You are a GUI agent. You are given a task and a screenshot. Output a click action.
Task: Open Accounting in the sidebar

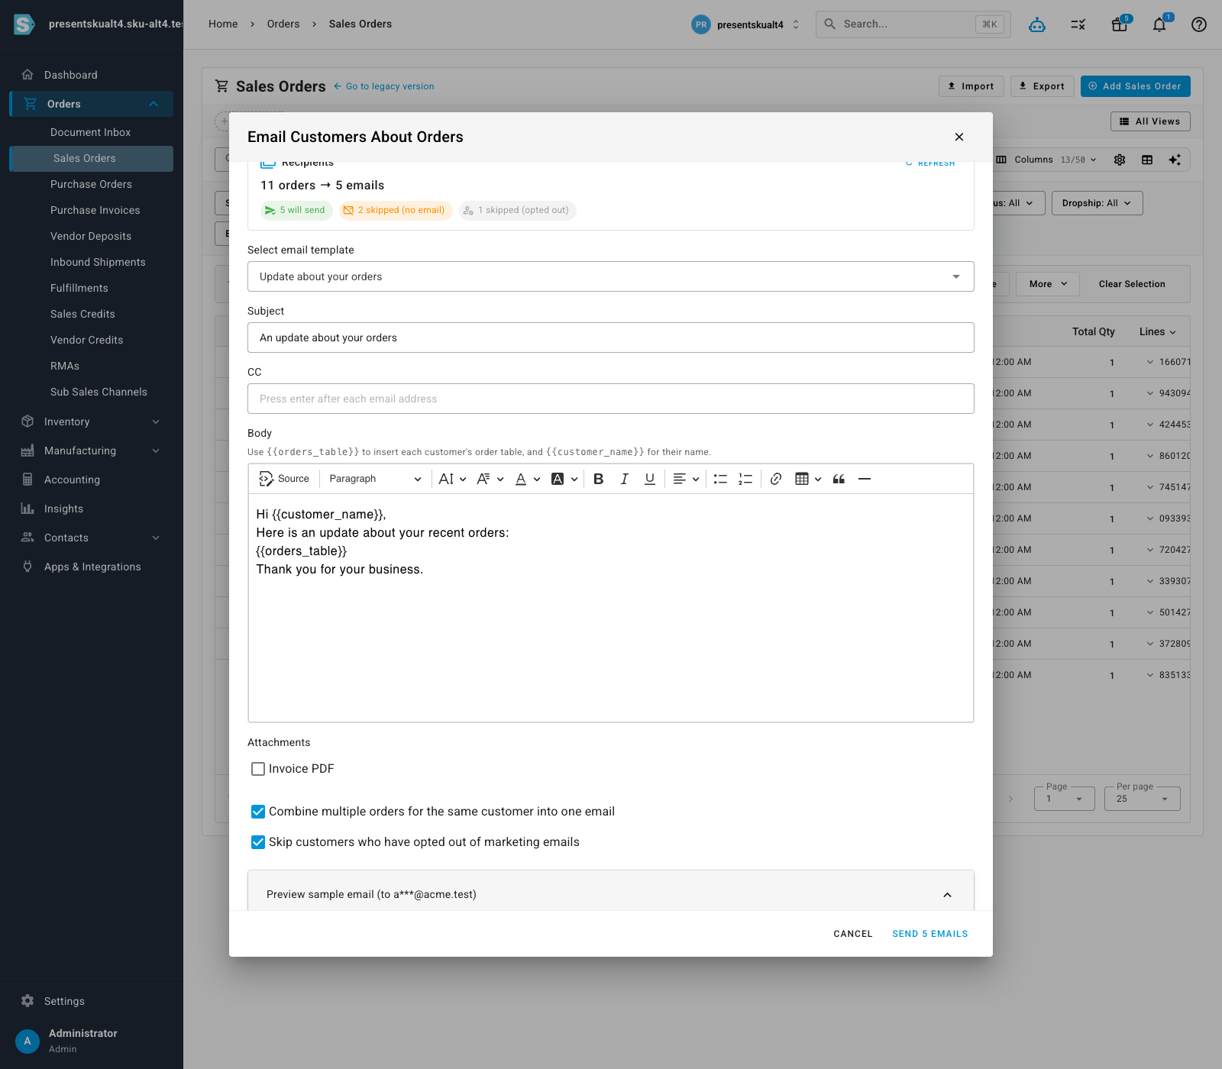(92, 480)
